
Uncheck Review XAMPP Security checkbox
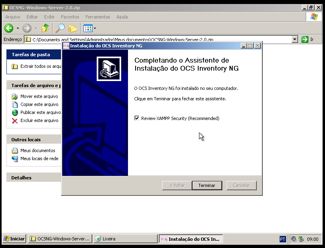(x=137, y=118)
